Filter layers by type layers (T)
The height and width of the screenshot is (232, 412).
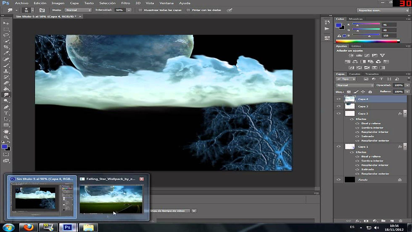pyautogui.click(x=381, y=79)
